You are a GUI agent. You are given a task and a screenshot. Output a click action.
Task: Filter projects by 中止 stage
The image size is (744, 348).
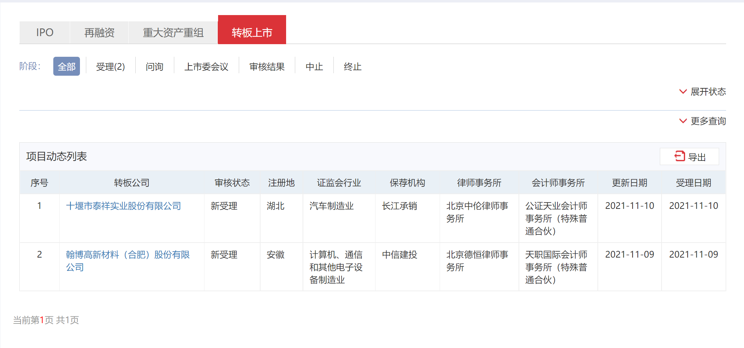(314, 67)
